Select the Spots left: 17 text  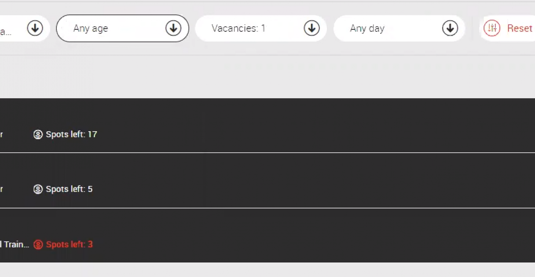[71, 134]
